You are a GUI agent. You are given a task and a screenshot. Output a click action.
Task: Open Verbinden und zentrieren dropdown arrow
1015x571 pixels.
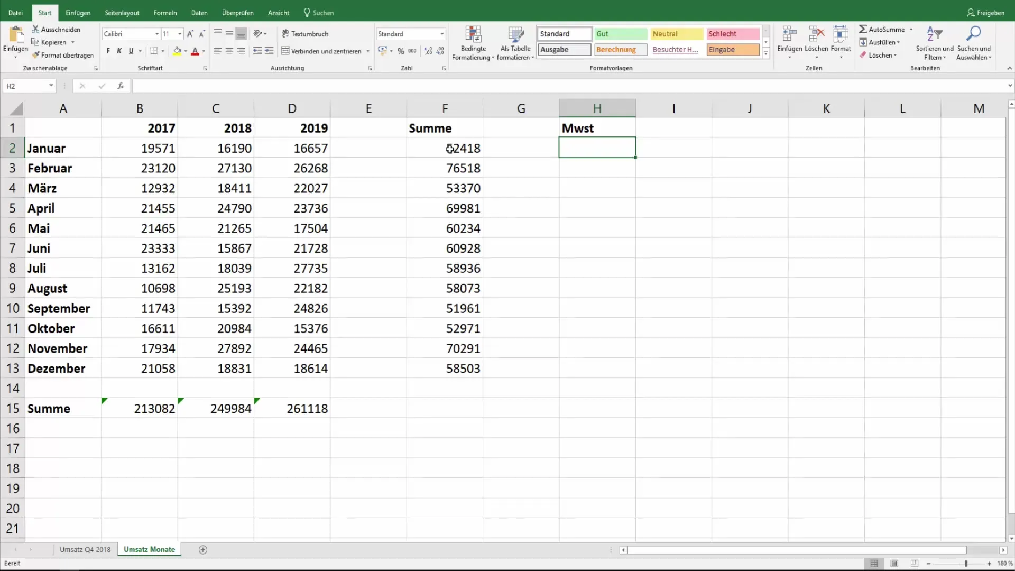(368, 51)
